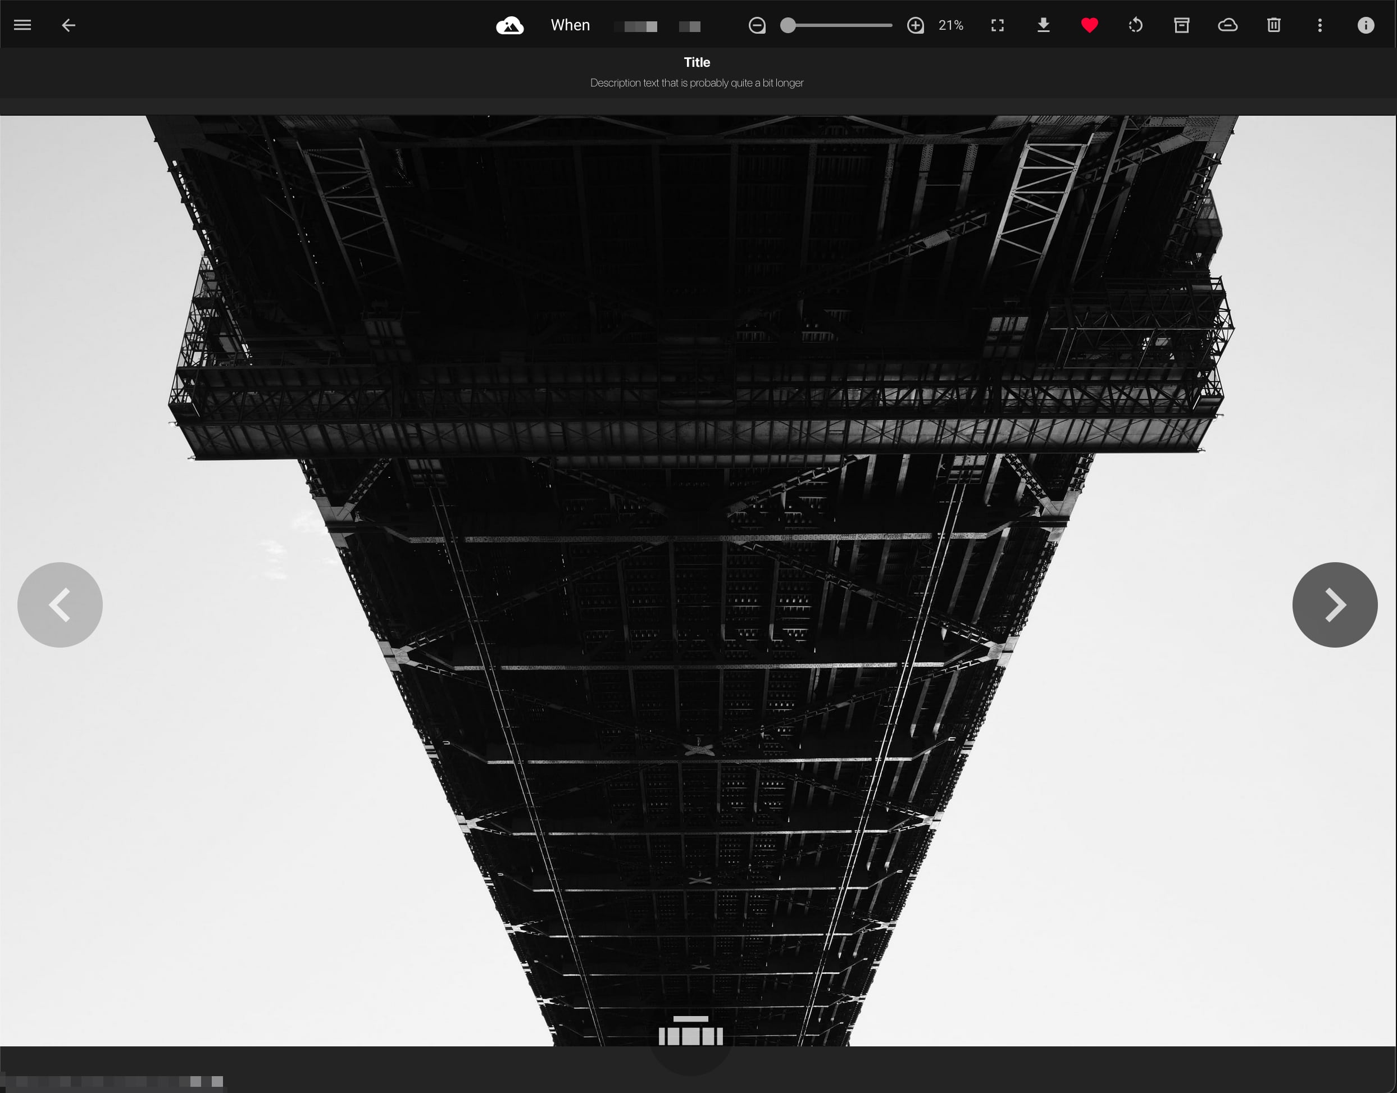Toggle the info details panel
The height and width of the screenshot is (1093, 1397).
[1366, 26]
